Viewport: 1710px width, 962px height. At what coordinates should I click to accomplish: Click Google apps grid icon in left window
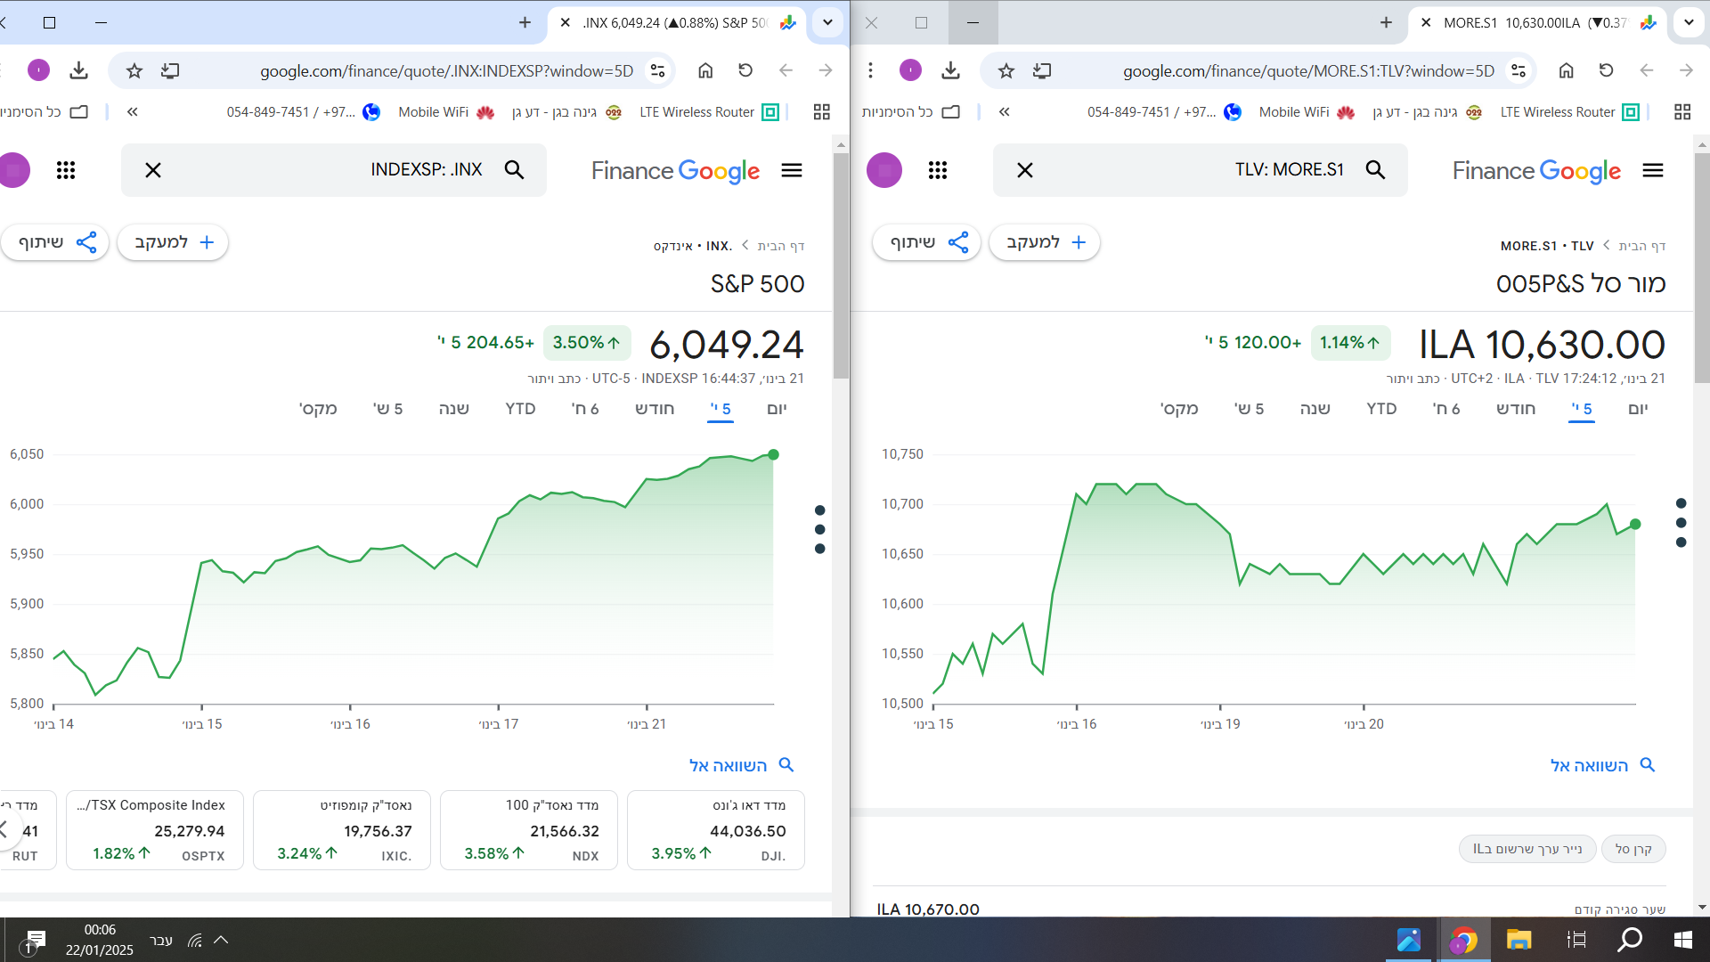pyautogui.click(x=66, y=170)
